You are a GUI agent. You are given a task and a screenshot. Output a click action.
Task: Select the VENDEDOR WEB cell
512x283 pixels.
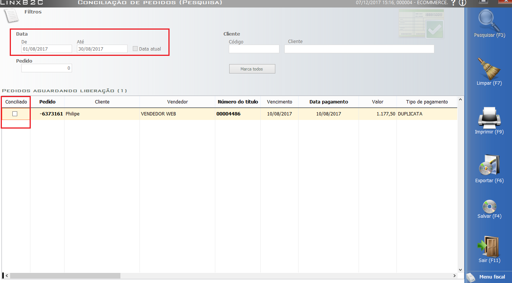point(177,114)
